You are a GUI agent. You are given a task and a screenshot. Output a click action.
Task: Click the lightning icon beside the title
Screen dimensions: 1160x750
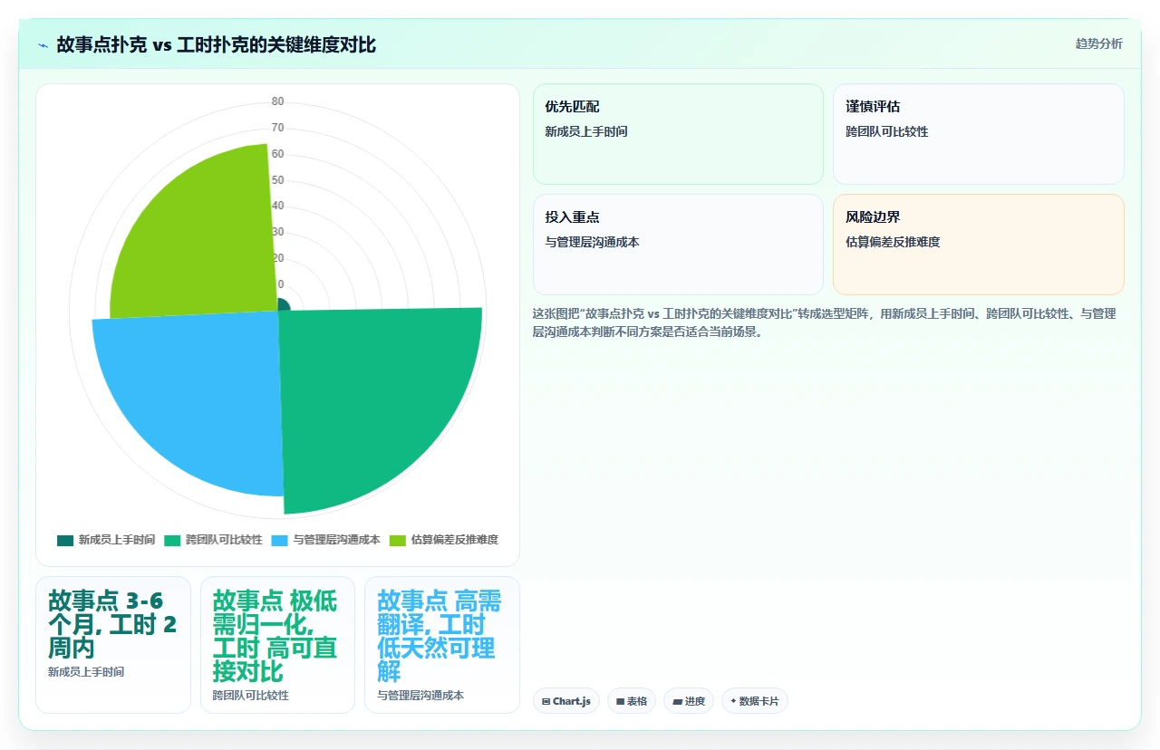coord(43,45)
